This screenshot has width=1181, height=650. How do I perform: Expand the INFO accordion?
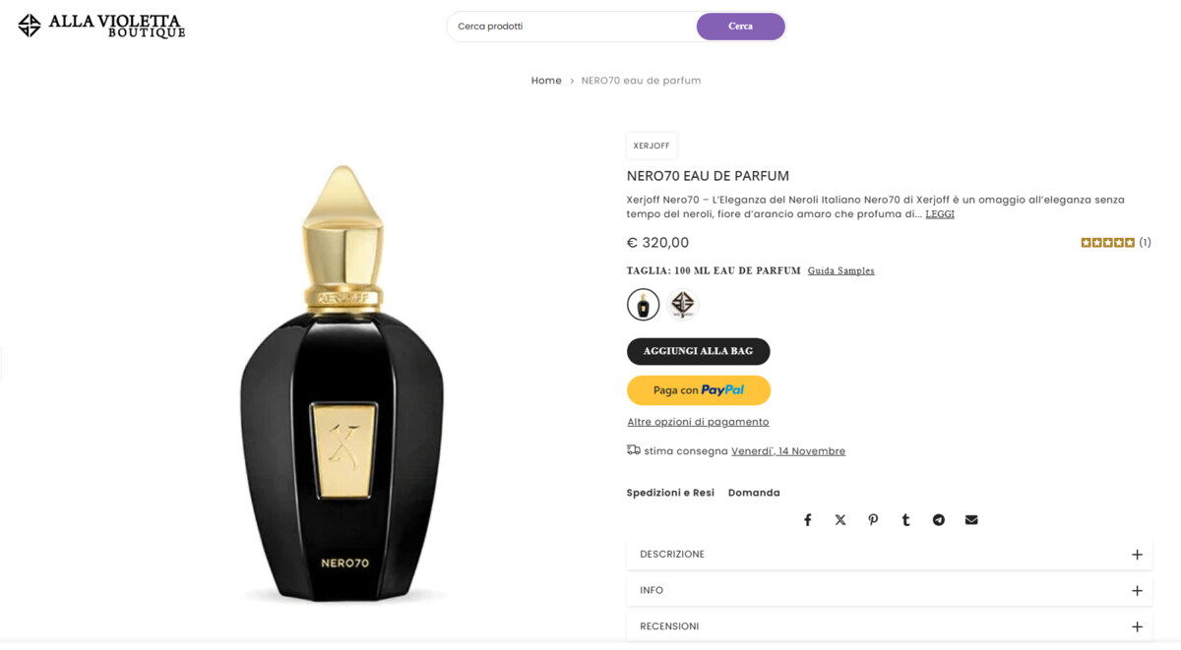tap(889, 591)
